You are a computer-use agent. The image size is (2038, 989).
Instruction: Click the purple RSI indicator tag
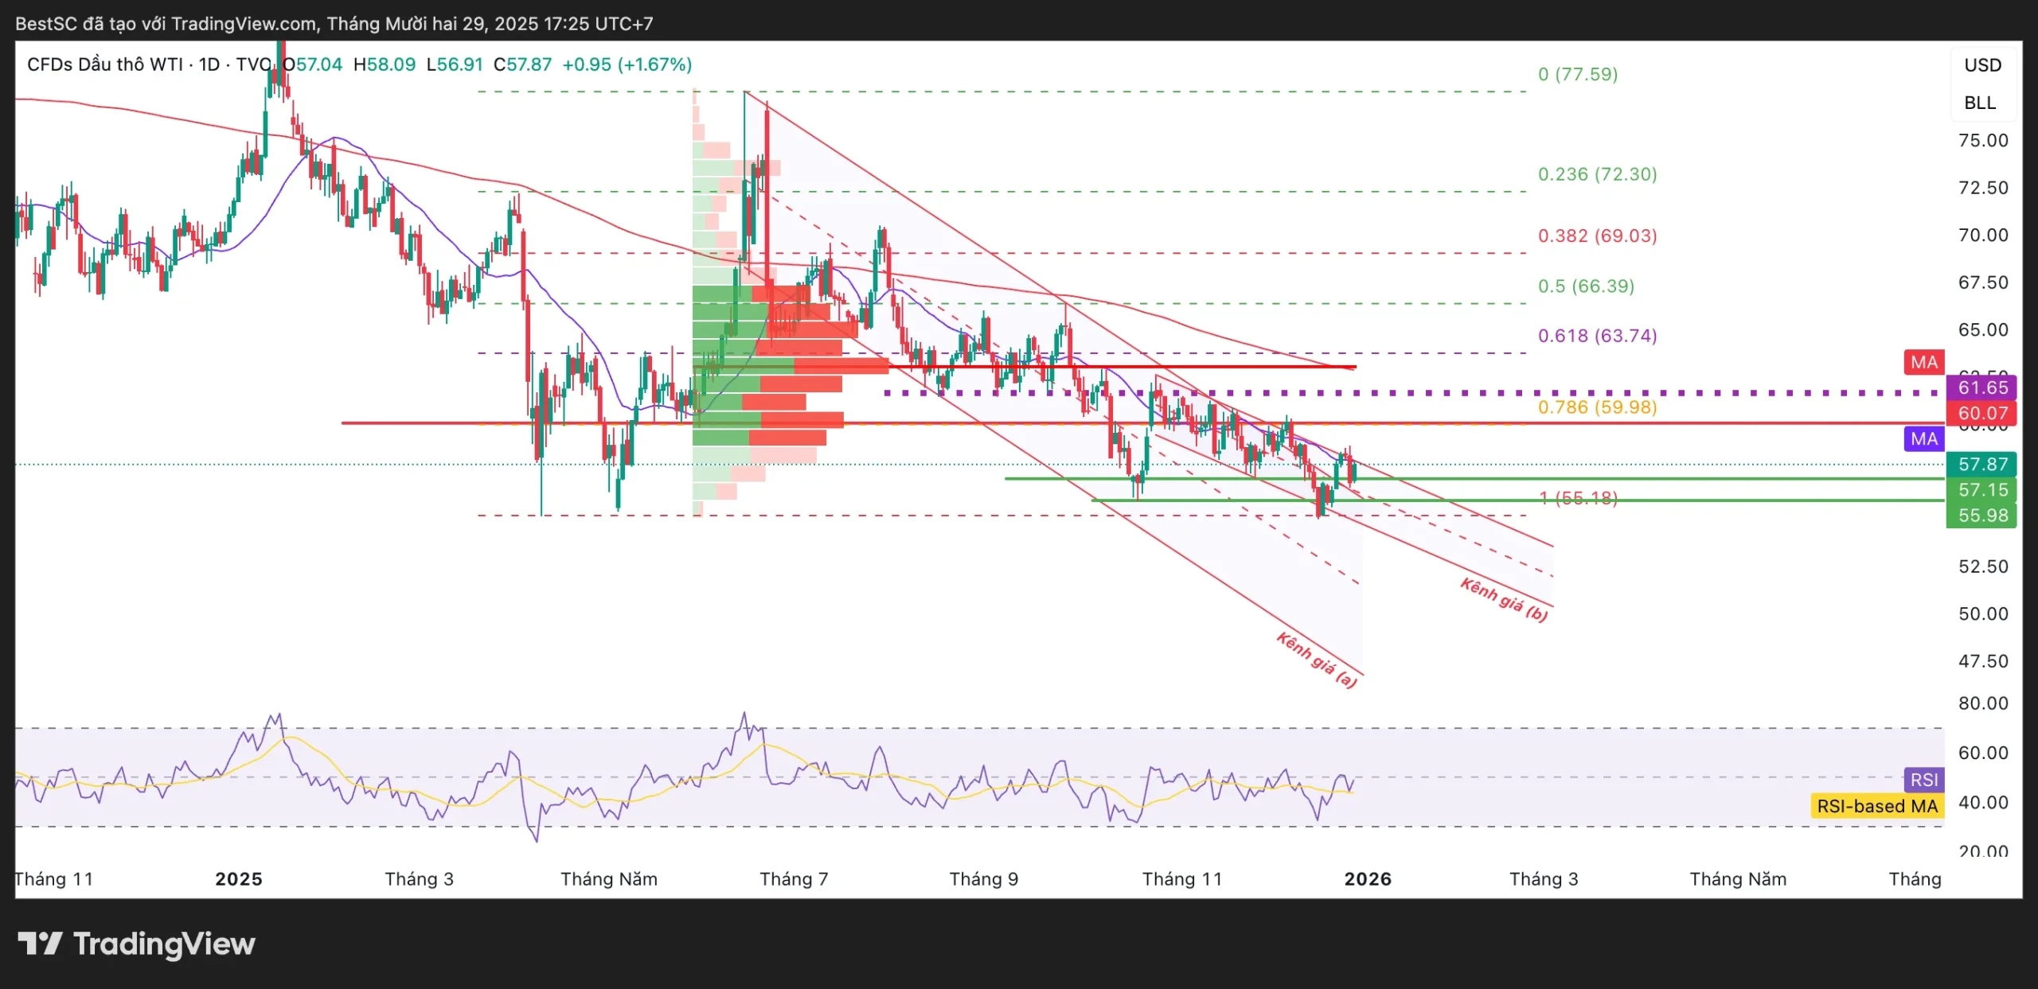click(1923, 780)
